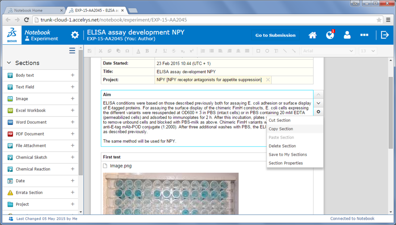396x225 pixels.
Task: Collapse the Sections list chevron
Action: (9, 63)
